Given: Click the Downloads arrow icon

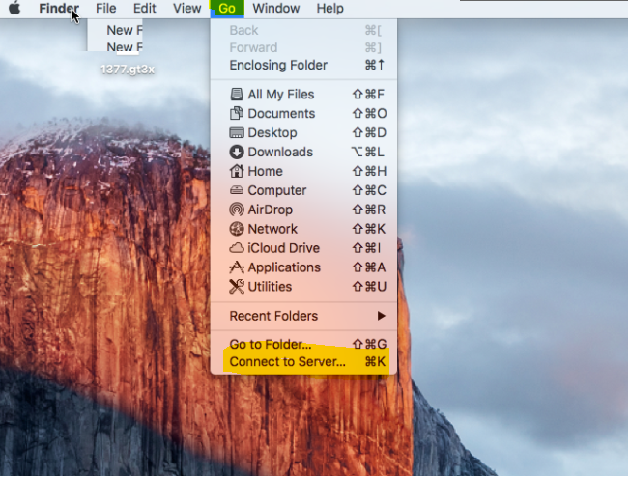Looking at the screenshot, I should (236, 152).
